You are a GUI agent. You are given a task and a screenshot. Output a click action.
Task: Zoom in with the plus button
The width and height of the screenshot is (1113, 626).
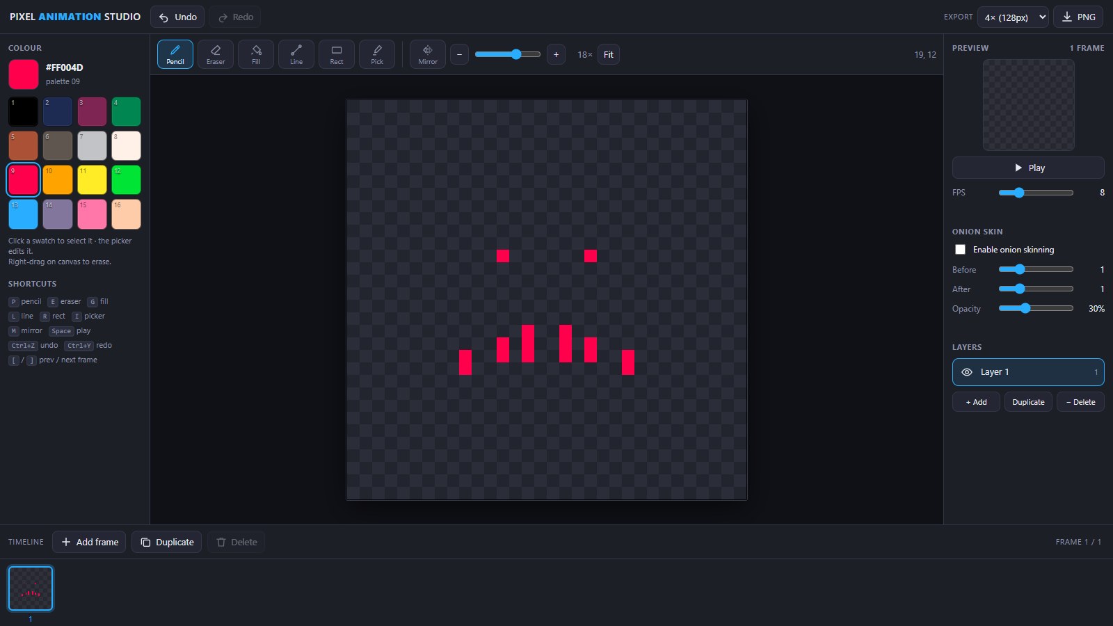[x=556, y=54]
